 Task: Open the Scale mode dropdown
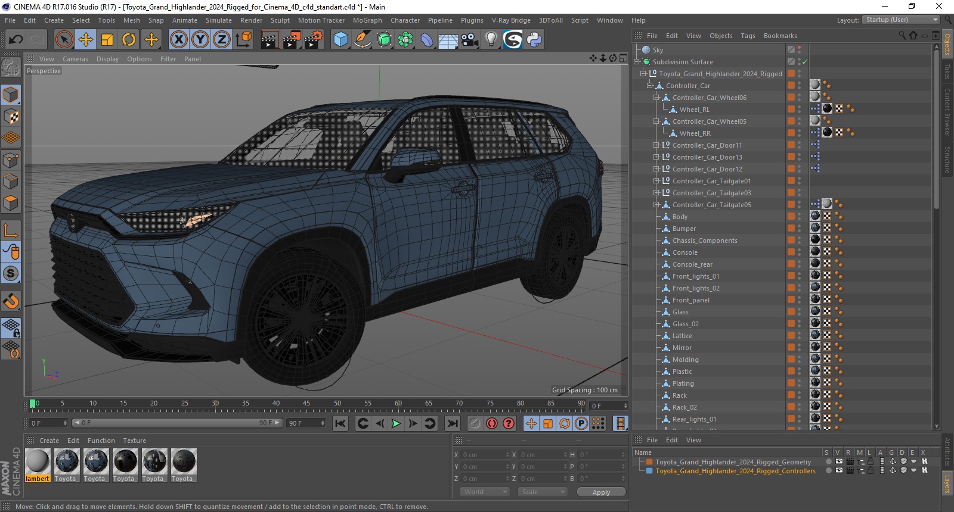click(x=542, y=492)
